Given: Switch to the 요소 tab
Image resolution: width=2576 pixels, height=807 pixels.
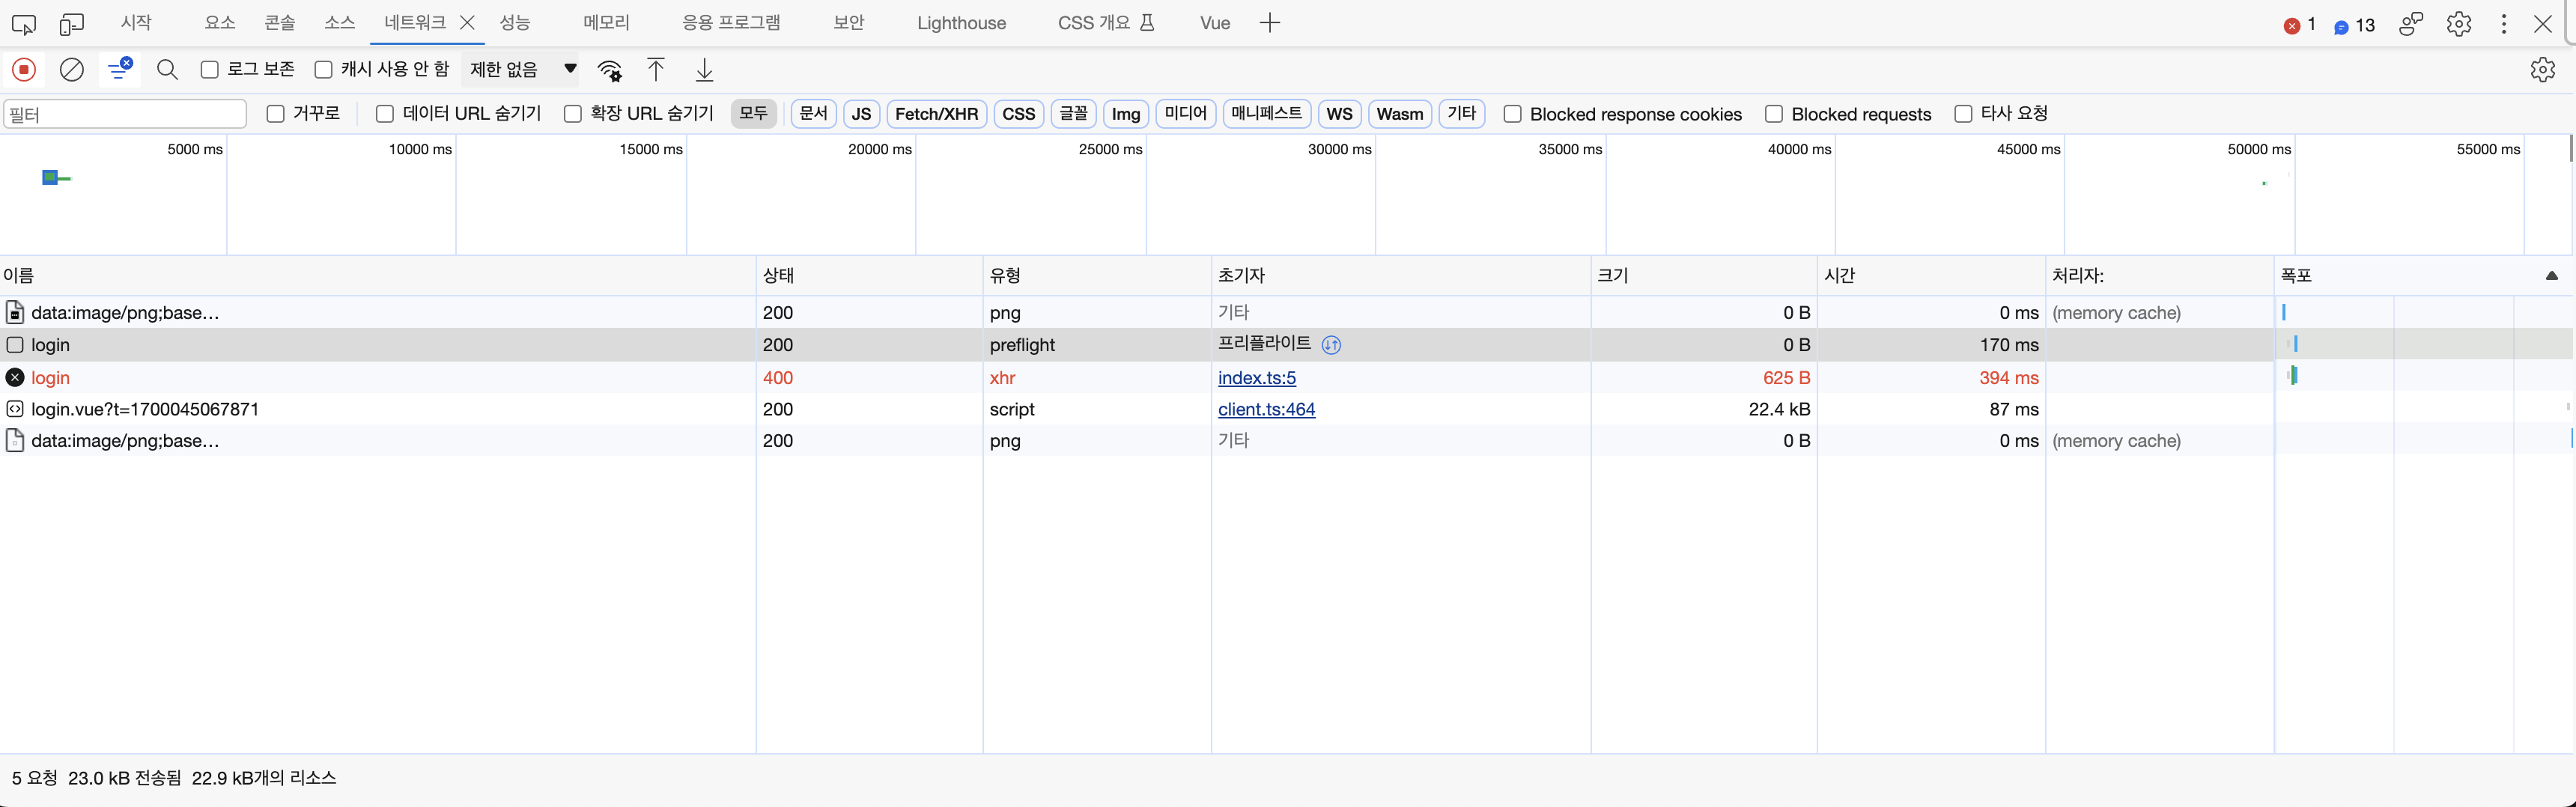Looking at the screenshot, I should coord(220,23).
